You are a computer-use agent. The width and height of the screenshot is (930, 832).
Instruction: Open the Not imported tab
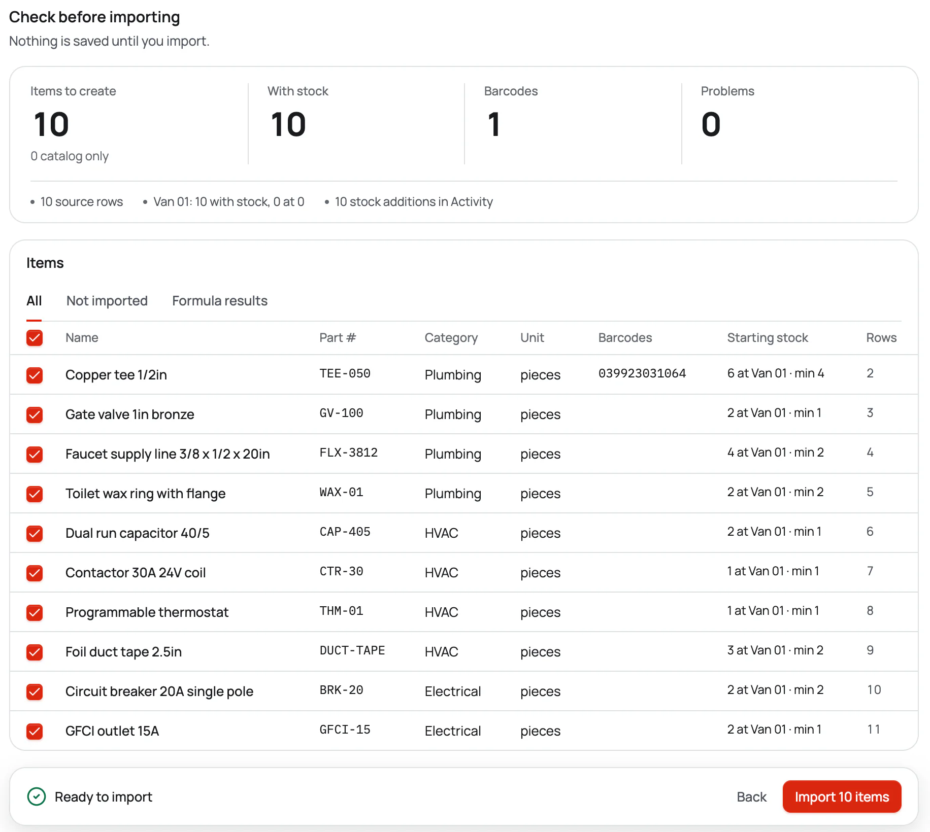(x=107, y=301)
